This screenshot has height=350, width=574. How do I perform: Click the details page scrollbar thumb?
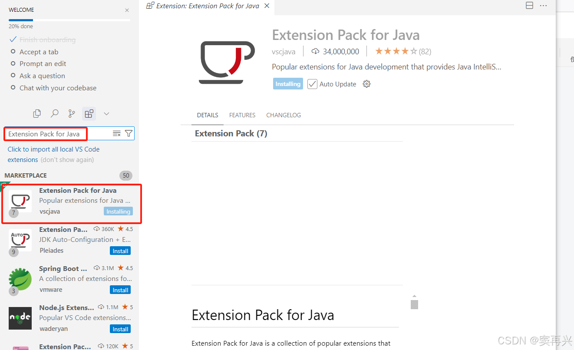click(x=414, y=304)
